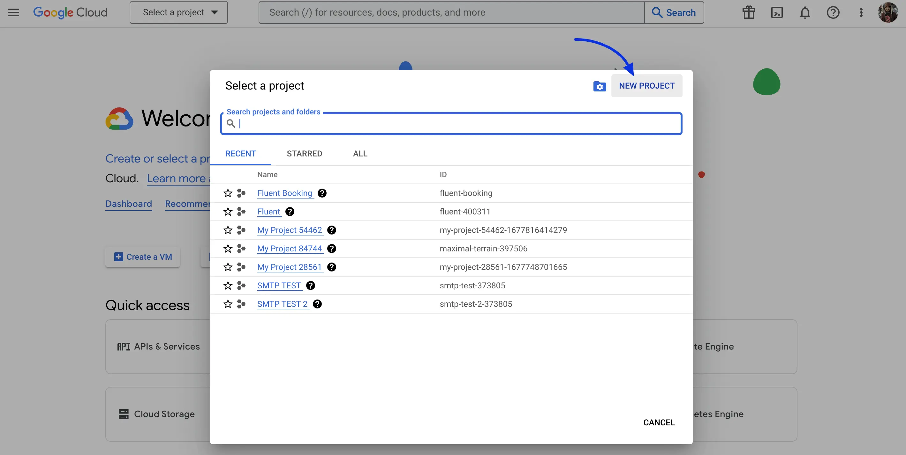
Task: Select project ID smtp-test-373805 text
Action: click(472, 285)
